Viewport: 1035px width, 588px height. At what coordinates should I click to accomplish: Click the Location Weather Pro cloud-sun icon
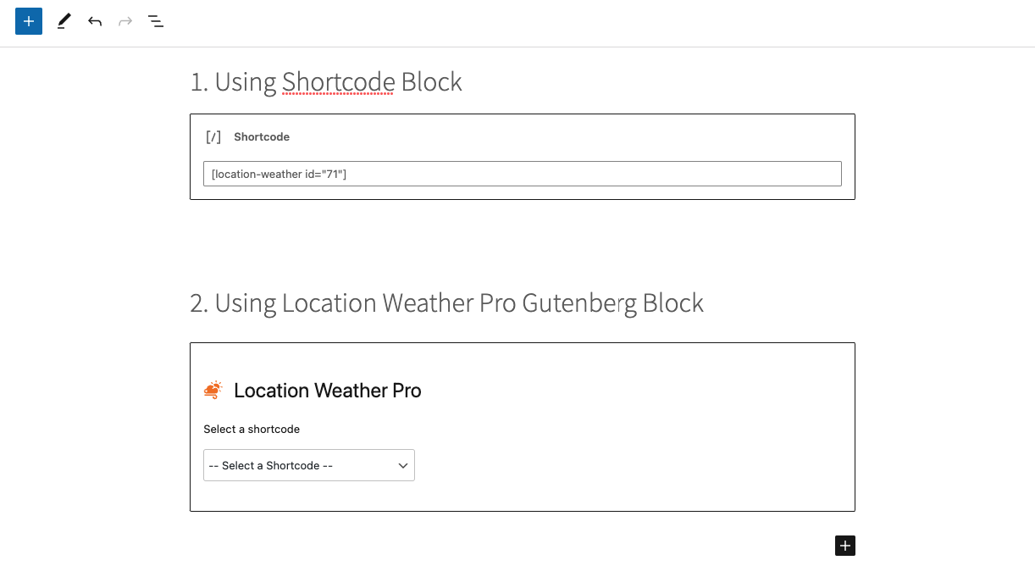[213, 390]
